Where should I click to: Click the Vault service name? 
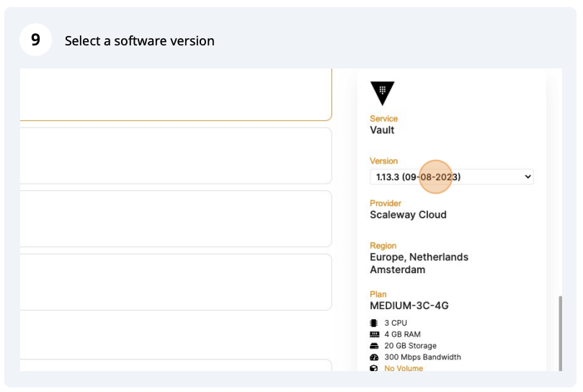click(382, 130)
